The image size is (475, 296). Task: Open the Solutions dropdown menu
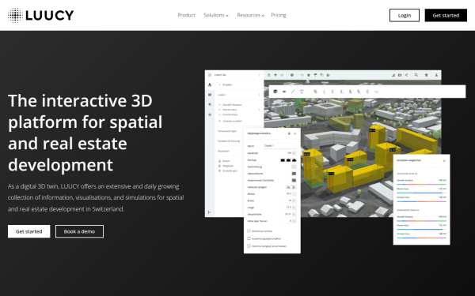coord(216,15)
